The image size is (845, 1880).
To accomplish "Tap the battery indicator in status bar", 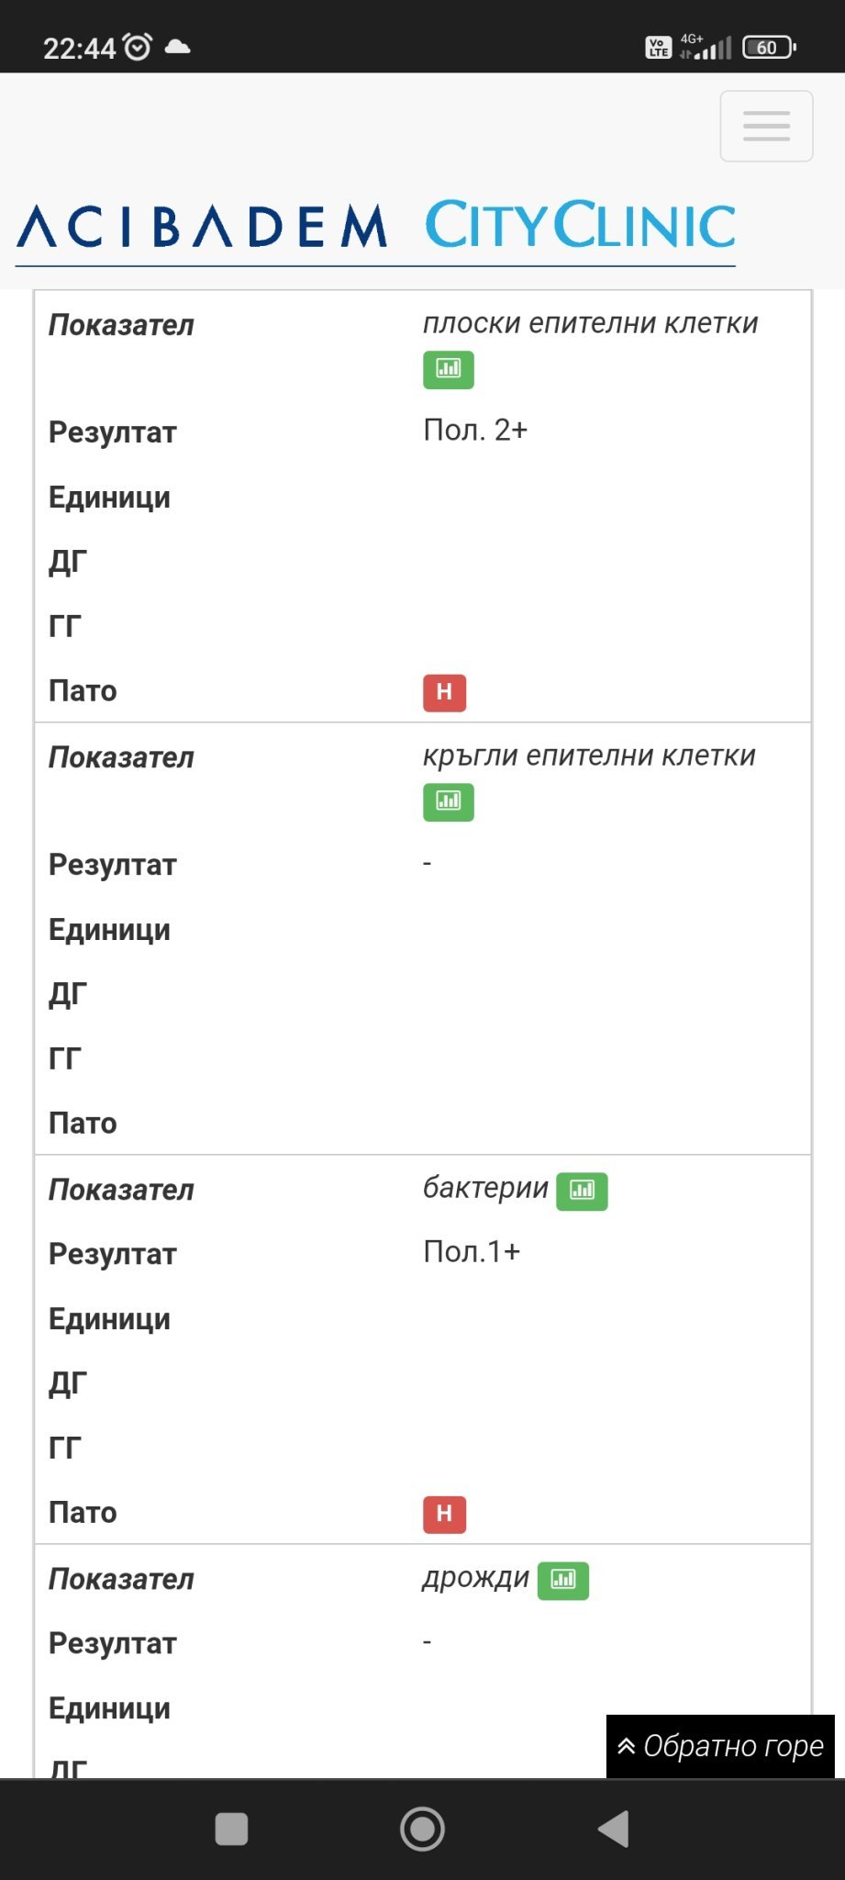I will click(x=769, y=48).
